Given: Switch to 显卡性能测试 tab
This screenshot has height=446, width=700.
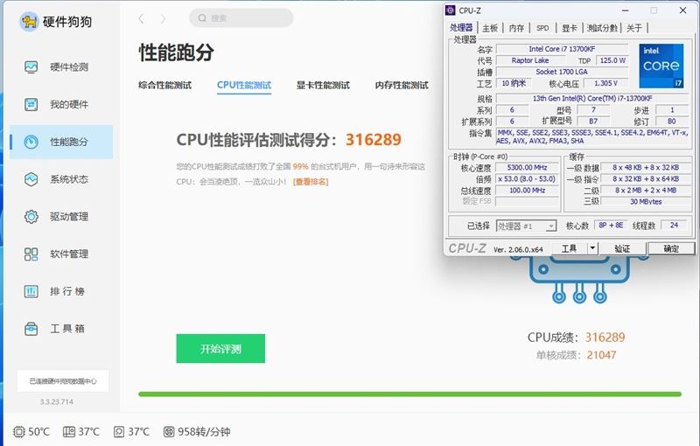Looking at the screenshot, I should [323, 85].
